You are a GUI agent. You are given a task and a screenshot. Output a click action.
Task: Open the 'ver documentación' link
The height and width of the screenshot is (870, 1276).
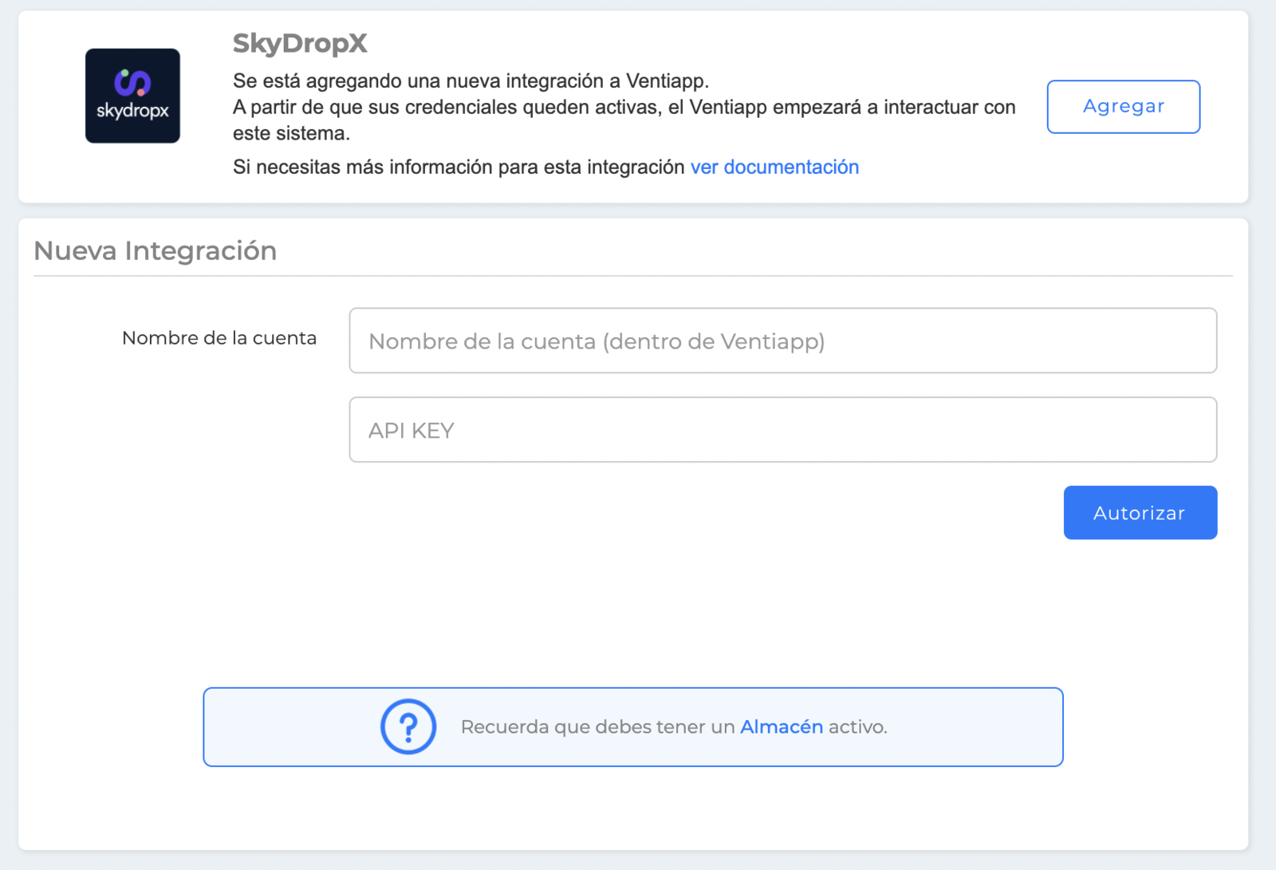click(774, 167)
